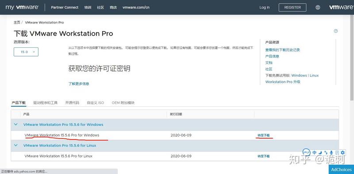Click the 发行日期 column header

pyautogui.click(x=176, y=114)
